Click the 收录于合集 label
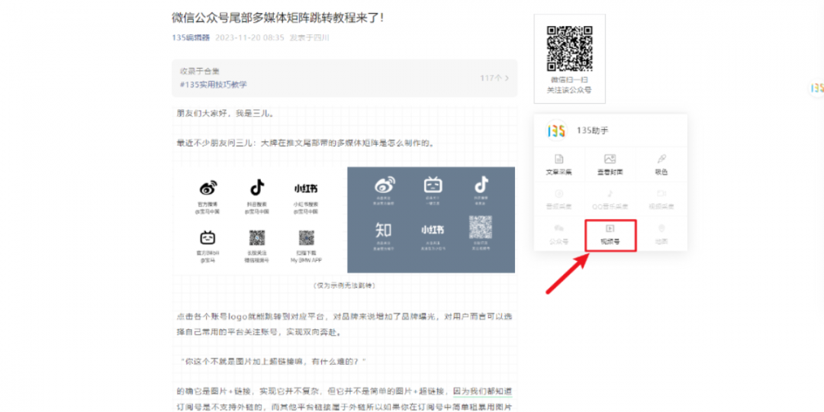This screenshot has height=412, width=824. point(200,71)
